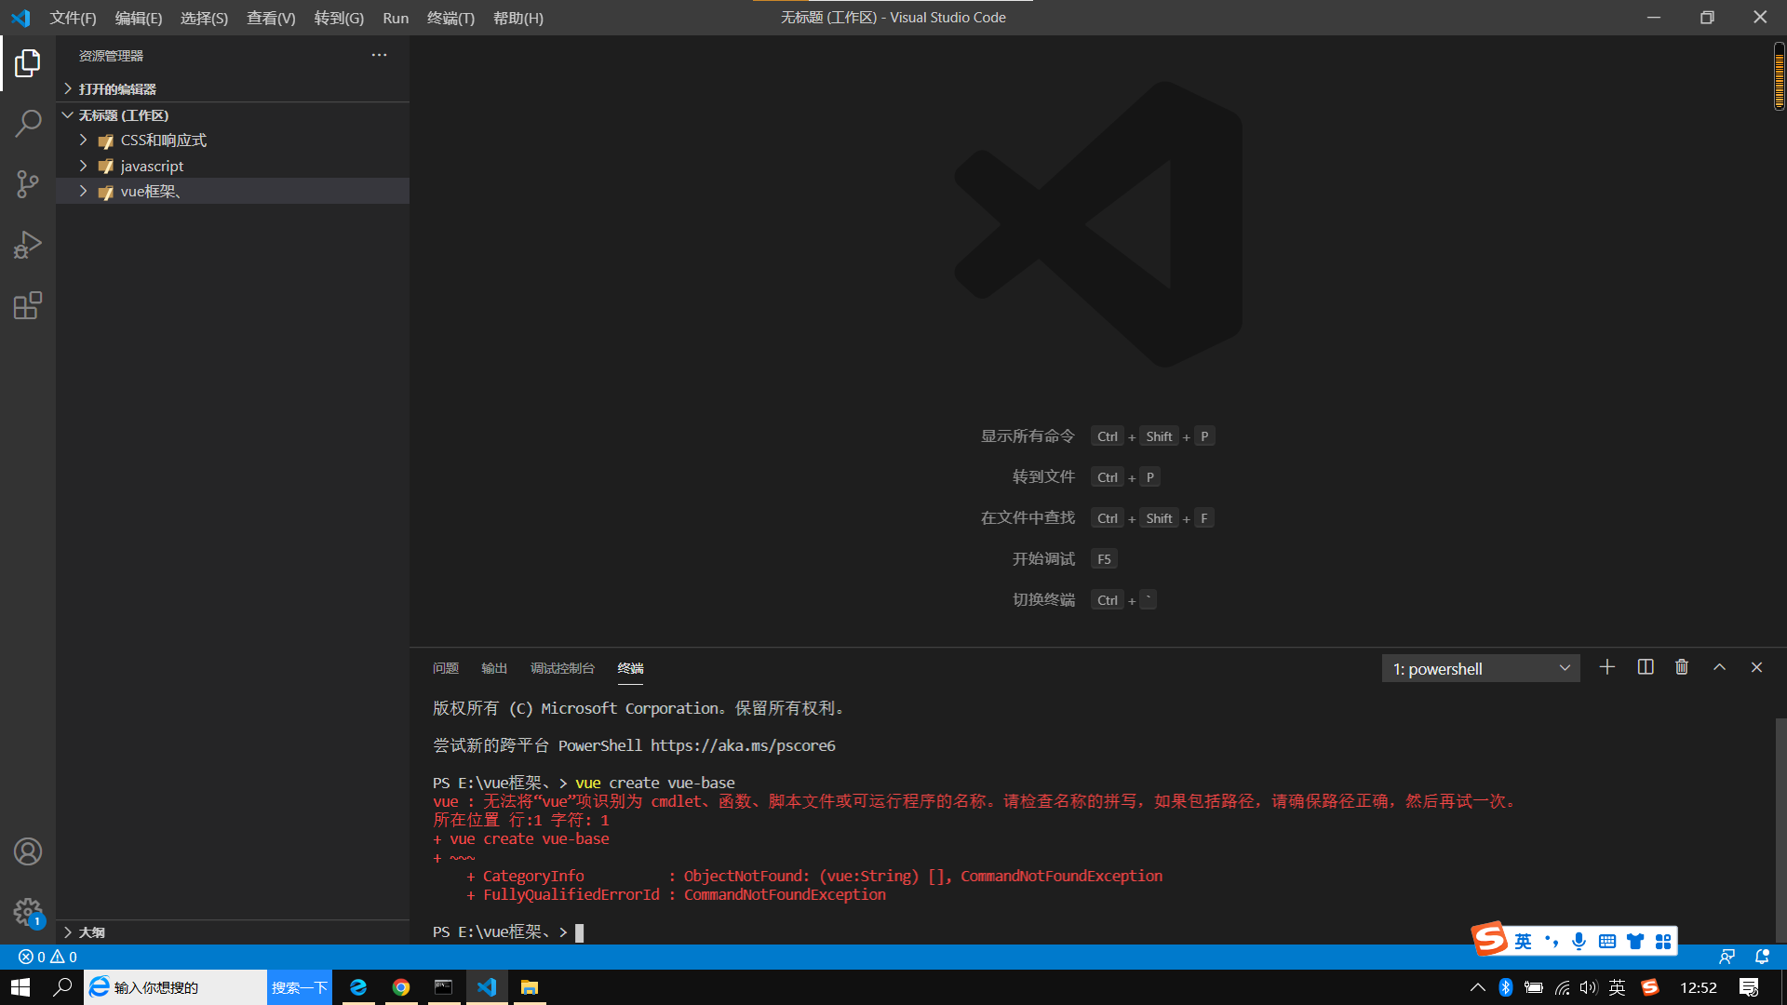Maximize the terminal panel size
The width and height of the screenshot is (1787, 1005).
[x=1720, y=667]
